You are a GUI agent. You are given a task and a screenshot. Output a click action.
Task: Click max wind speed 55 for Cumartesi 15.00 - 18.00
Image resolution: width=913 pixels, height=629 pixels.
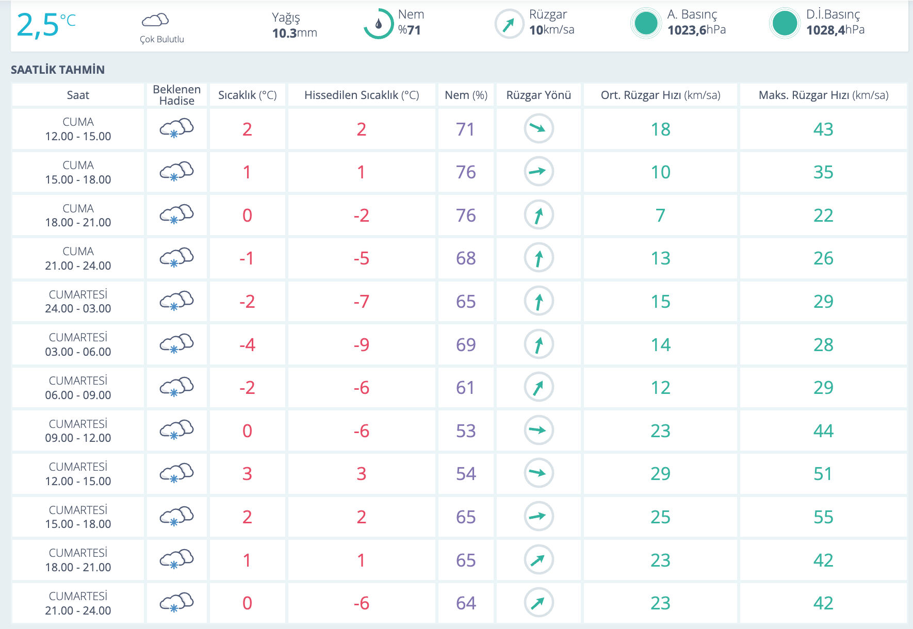tap(823, 517)
